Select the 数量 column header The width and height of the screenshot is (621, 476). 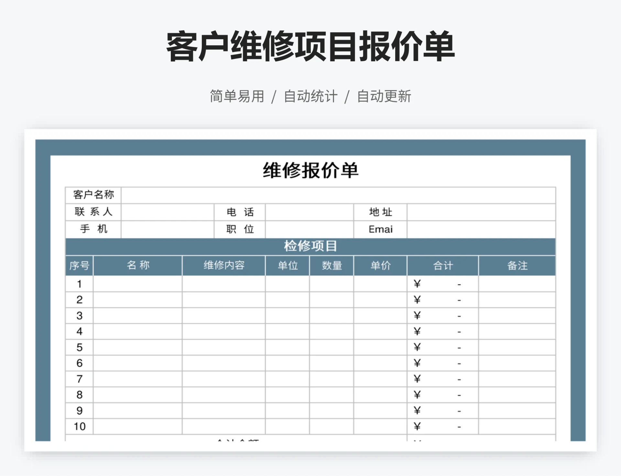point(332,266)
